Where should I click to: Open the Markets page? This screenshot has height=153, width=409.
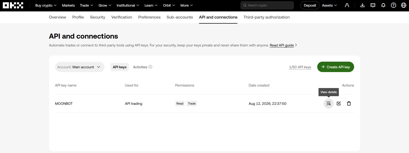pyautogui.click(x=68, y=5)
